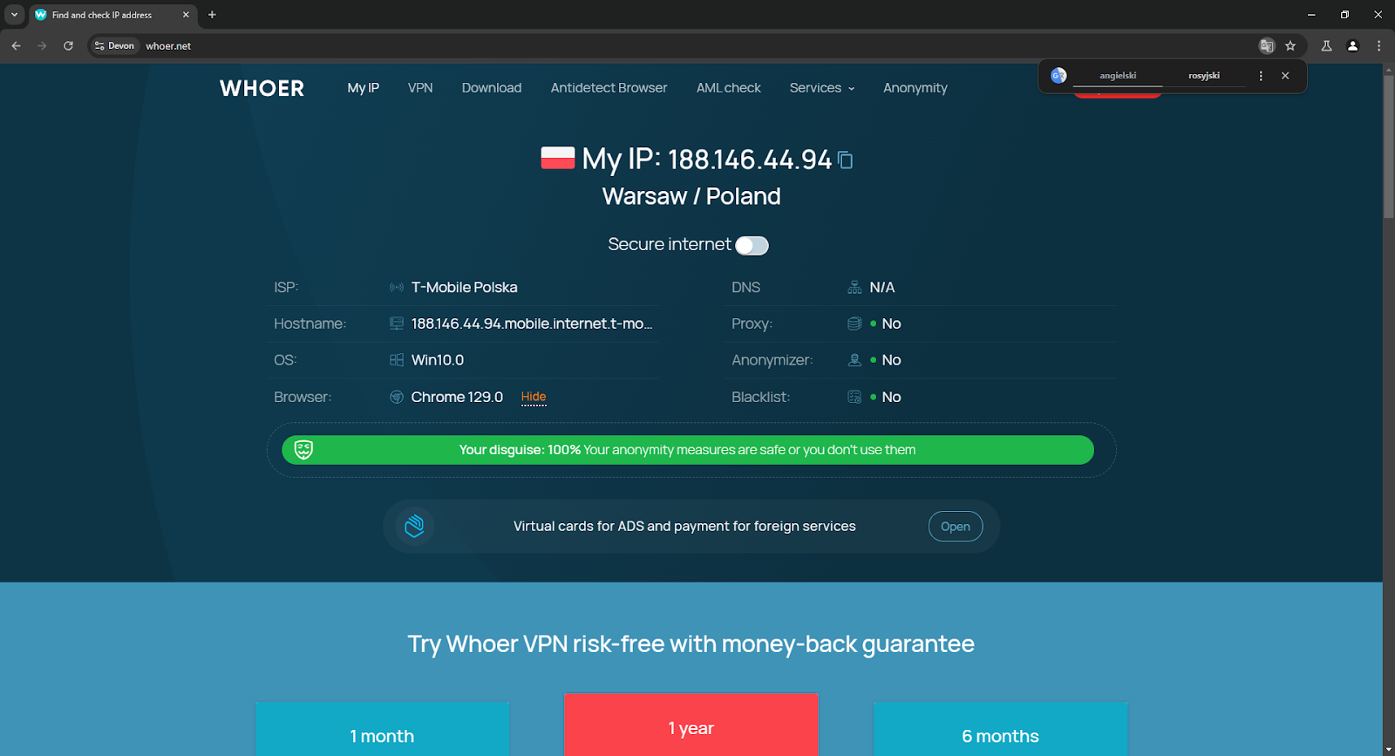This screenshot has width=1395, height=756.
Task: Reload the page
Action: [68, 46]
